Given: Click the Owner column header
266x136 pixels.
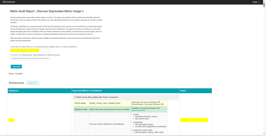Looking at the screenshot, I should [x=196, y=91].
